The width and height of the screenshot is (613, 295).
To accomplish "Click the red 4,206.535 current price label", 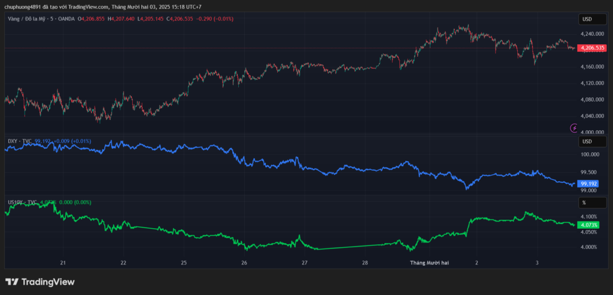I will pyautogui.click(x=591, y=48).
